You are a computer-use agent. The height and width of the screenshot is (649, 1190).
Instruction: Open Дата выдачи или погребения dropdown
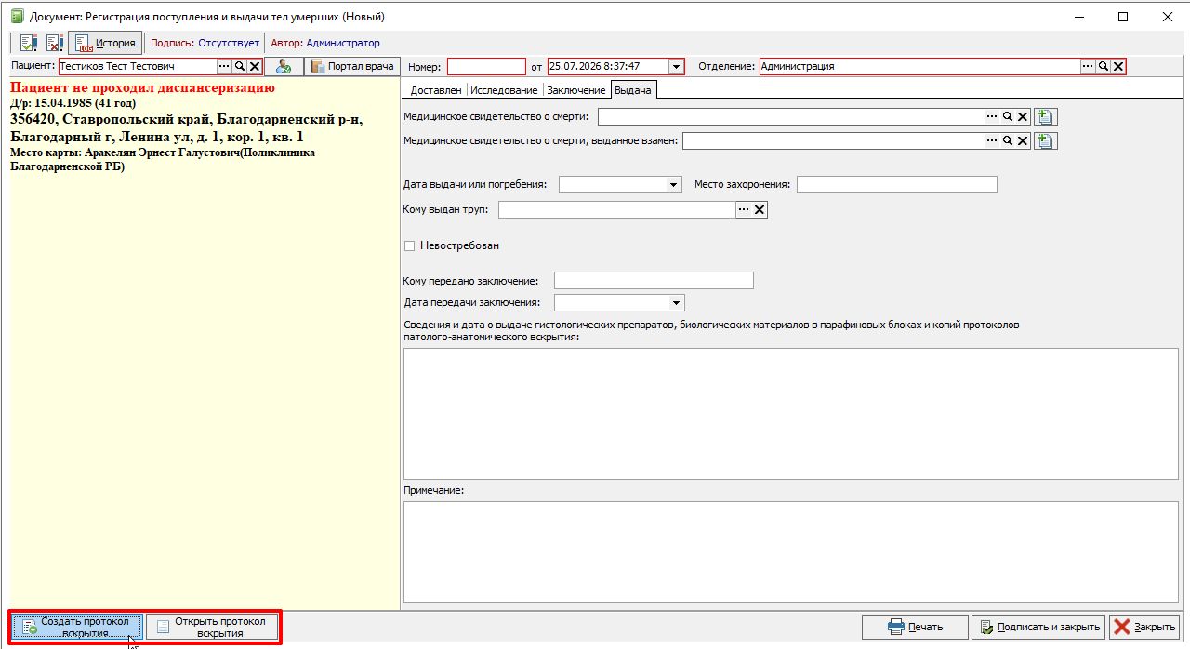point(674,185)
